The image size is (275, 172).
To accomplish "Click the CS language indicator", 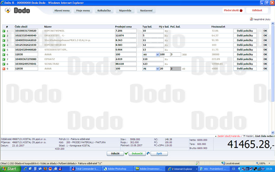I will pyautogui.click(x=233, y=169).
